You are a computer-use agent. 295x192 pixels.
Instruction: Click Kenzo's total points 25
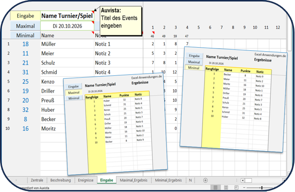26,82
